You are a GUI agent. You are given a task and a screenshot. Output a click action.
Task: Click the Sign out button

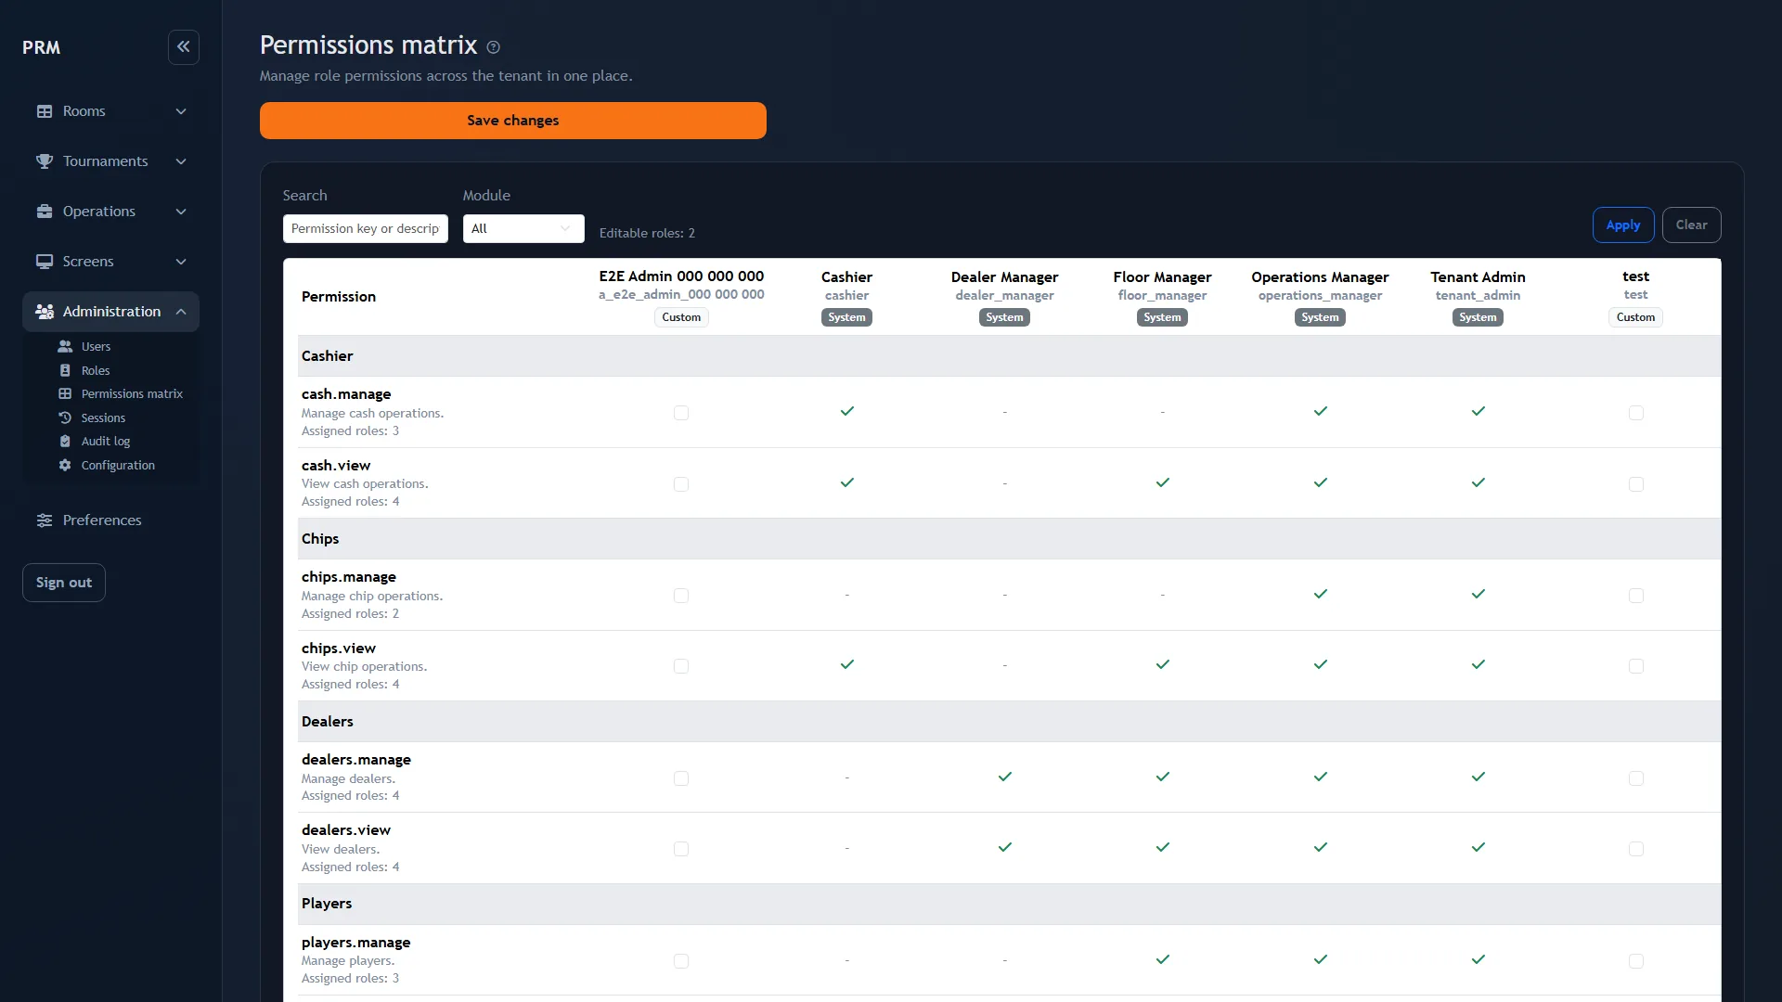click(x=64, y=583)
